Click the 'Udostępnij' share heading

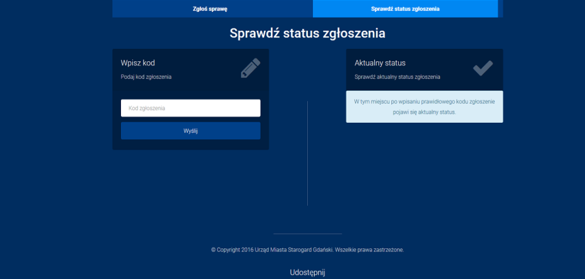[307, 273]
